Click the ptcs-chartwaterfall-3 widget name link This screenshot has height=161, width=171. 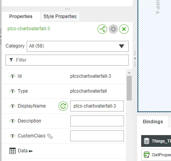click(x=29, y=29)
